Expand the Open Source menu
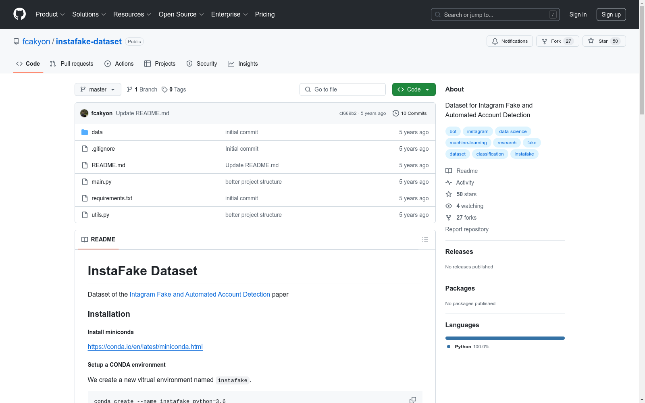Screen dimensions: 645x403 click(181, 14)
